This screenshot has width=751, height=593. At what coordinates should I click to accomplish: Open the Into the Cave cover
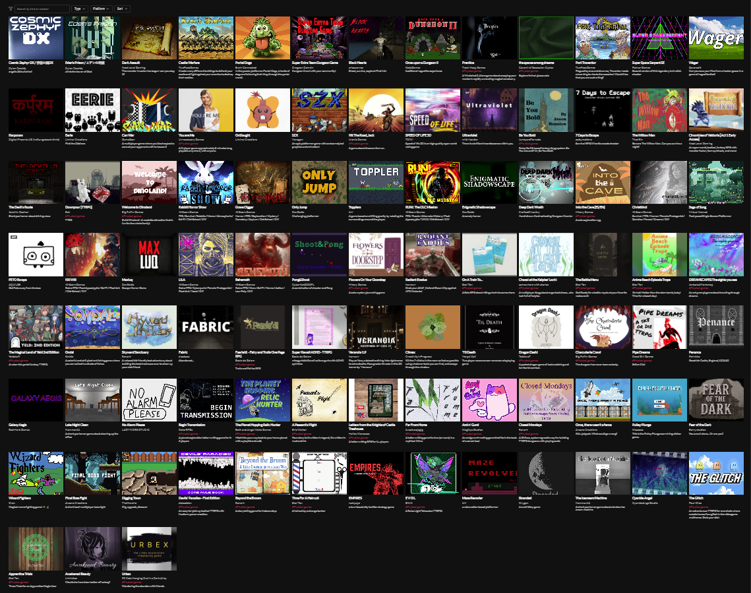coord(603,183)
